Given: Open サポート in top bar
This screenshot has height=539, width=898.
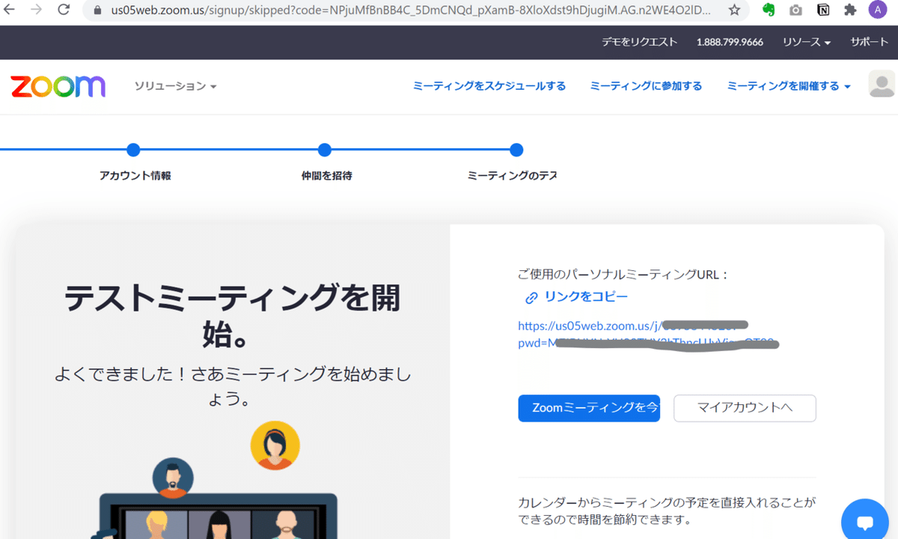Looking at the screenshot, I should (869, 43).
